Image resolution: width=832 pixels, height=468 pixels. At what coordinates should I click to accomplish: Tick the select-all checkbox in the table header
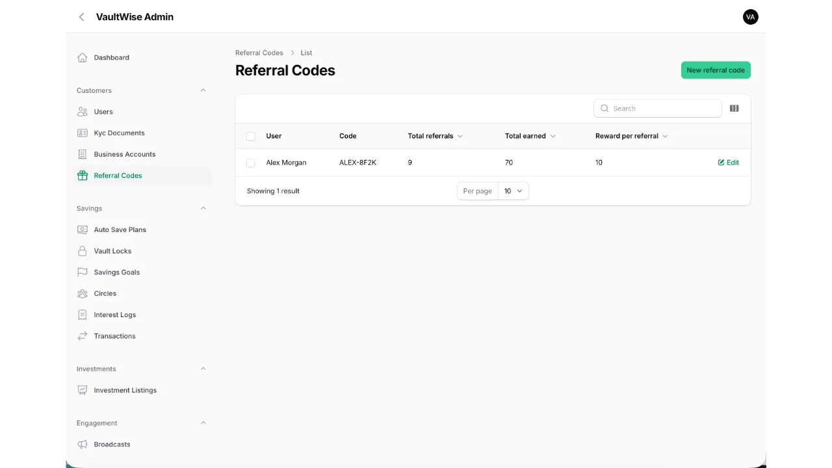(x=251, y=136)
